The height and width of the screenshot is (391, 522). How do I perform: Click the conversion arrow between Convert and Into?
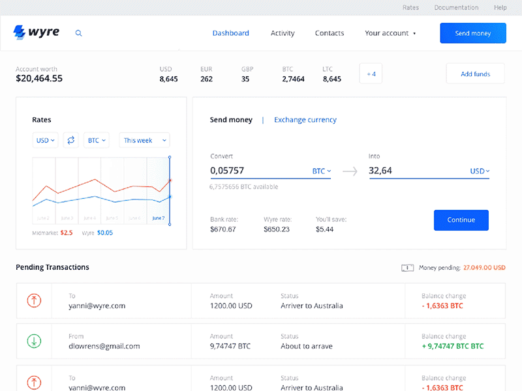coord(350,171)
